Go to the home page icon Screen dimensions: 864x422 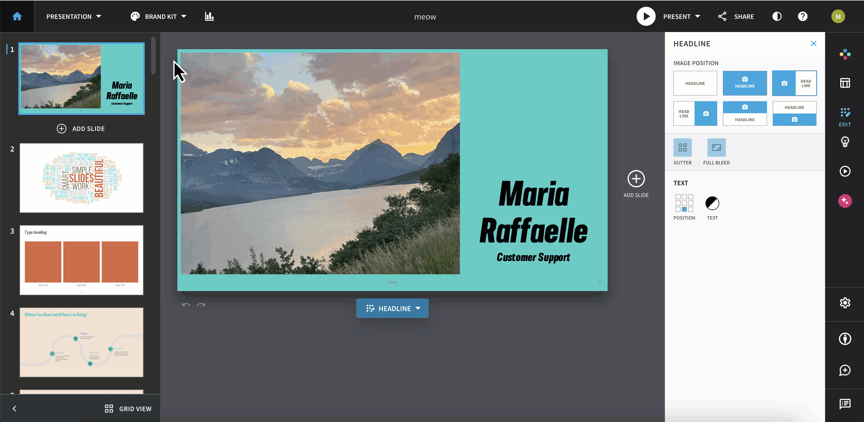[x=17, y=16]
